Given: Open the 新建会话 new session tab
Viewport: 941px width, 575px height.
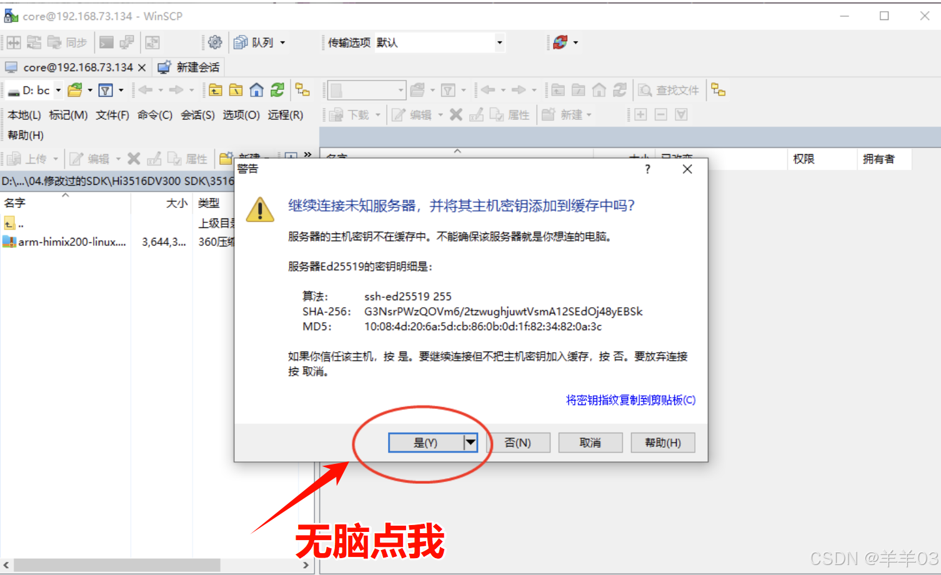Looking at the screenshot, I should (189, 67).
